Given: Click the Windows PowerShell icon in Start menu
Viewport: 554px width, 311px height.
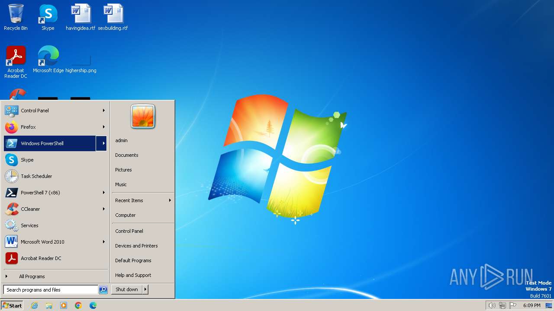Looking at the screenshot, I should pos(11,143).
